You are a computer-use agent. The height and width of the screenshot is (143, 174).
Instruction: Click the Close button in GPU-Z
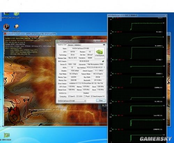pyautogui.click(x=101, y=100)
